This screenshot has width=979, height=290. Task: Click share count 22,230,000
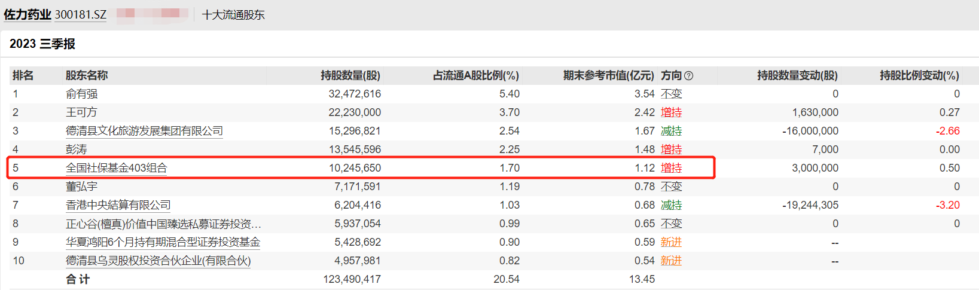355,112
